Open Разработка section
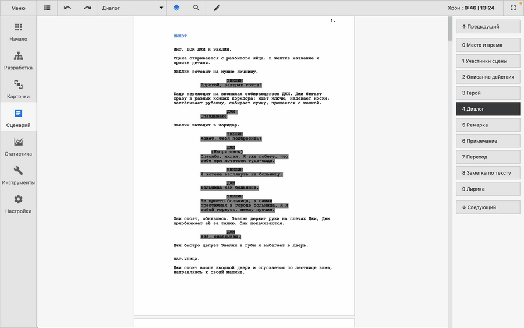This screenshot has width=524, height=328. point(19,61)
